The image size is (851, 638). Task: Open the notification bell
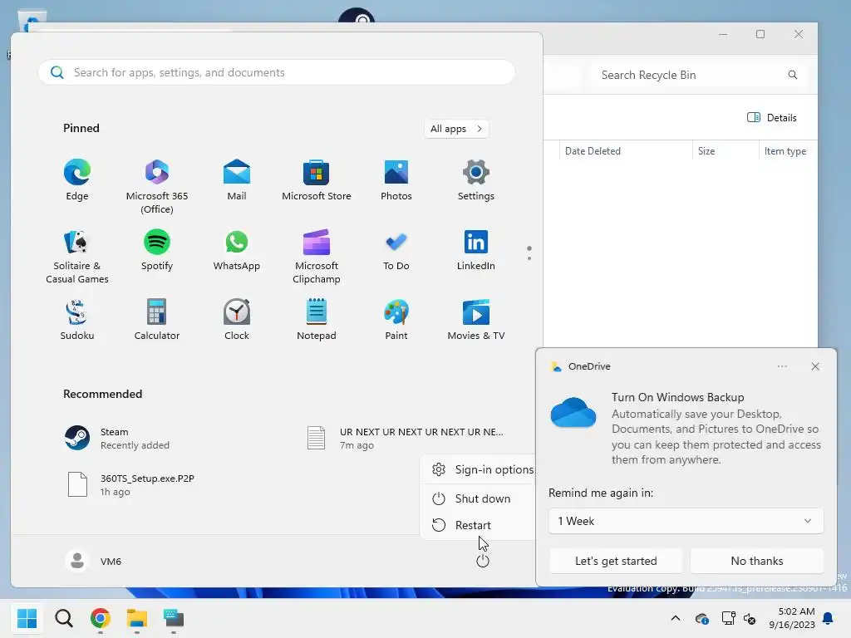(x=828, y=618)
